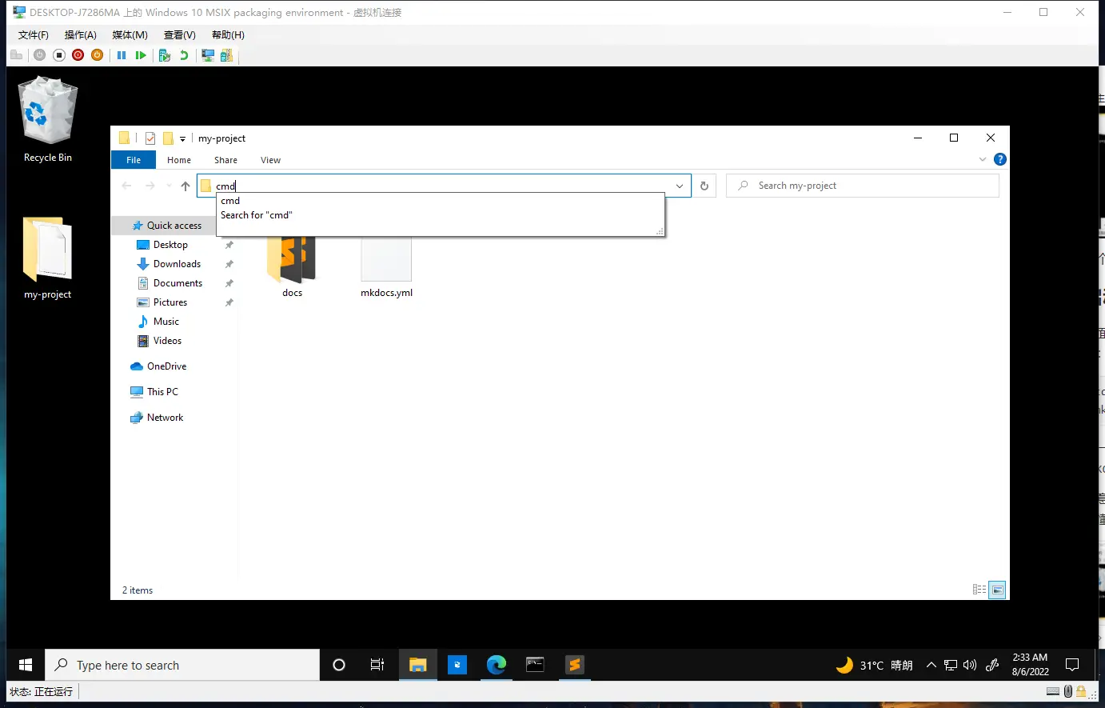Image resolution: width=1105 pixels, height=708 pixels.
Task: Open Customize Quick Access Toolbar dropdown
Action: pyautogui.click(x=182, y=138)
